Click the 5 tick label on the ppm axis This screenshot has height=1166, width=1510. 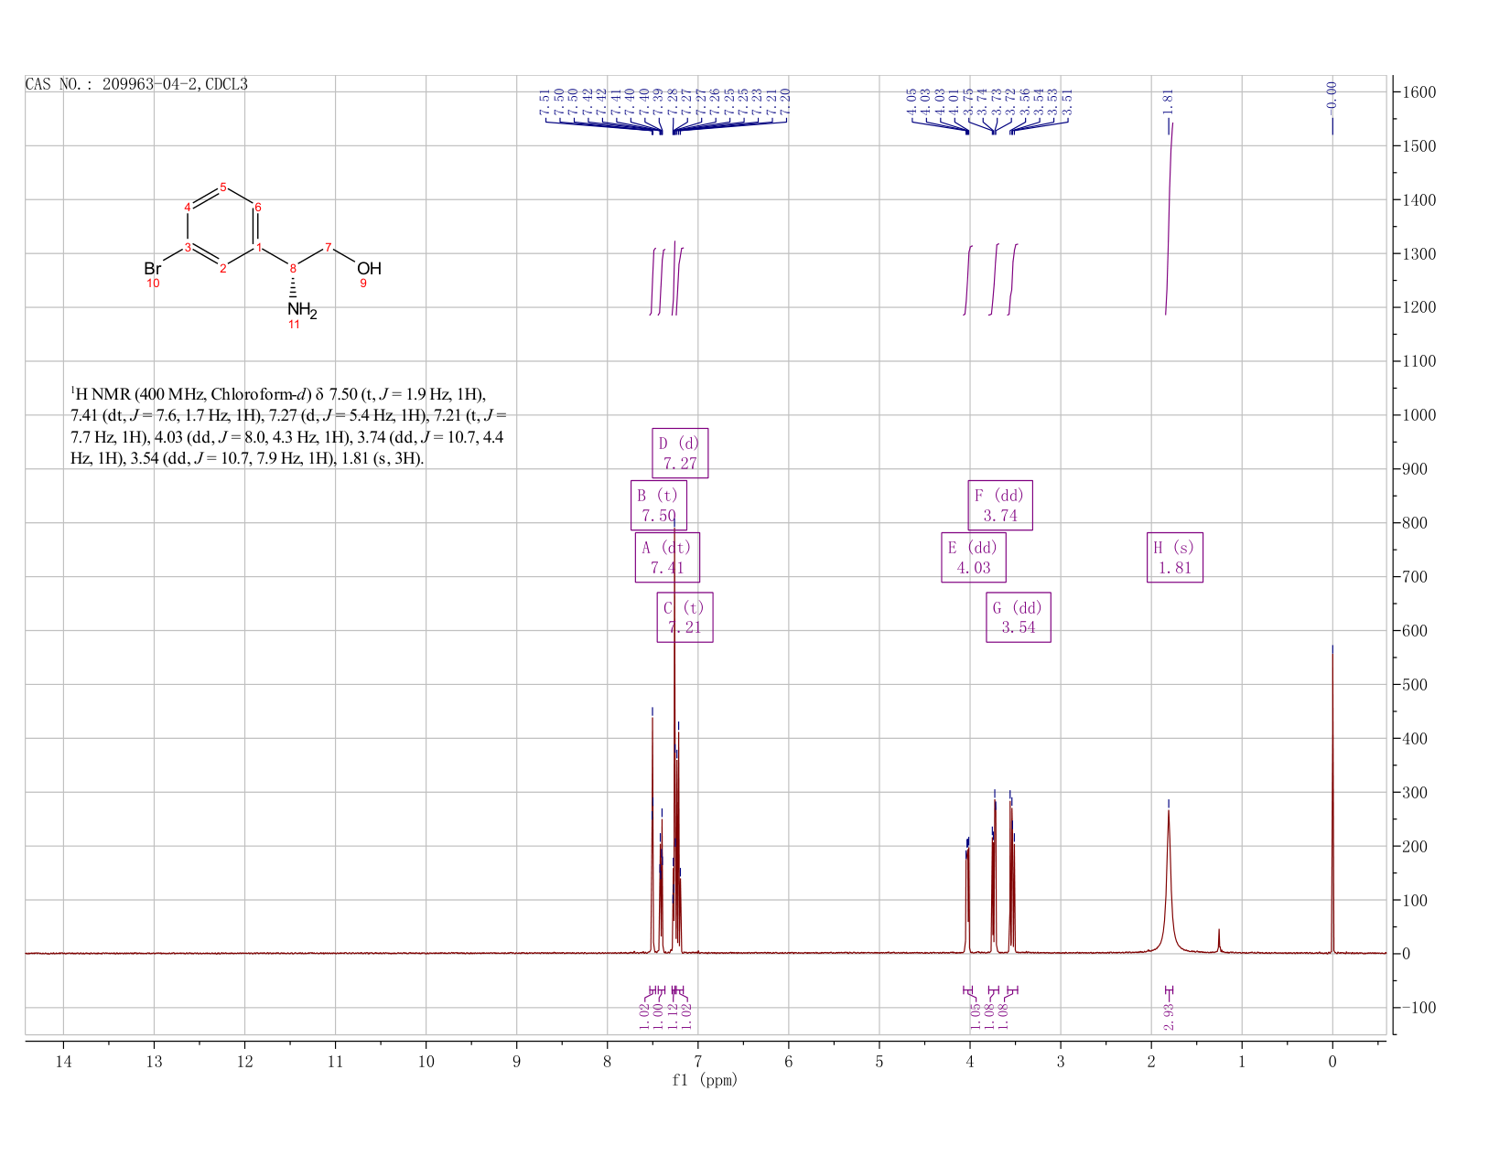tap(879, 1061)
